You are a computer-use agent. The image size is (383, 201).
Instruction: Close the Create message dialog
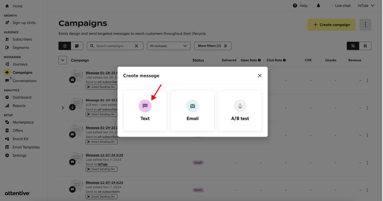pos(260,76)
